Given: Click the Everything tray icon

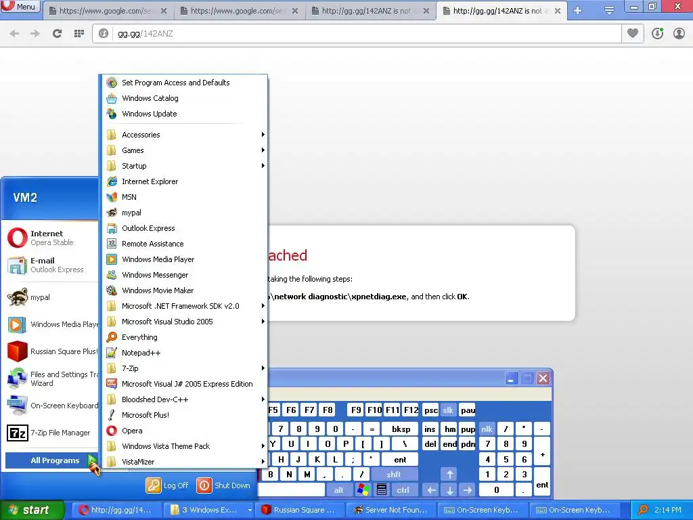Looking at the screenshot, I should (644, 510).
